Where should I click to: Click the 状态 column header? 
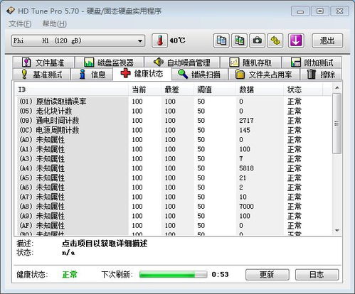(x=303, y=89)
